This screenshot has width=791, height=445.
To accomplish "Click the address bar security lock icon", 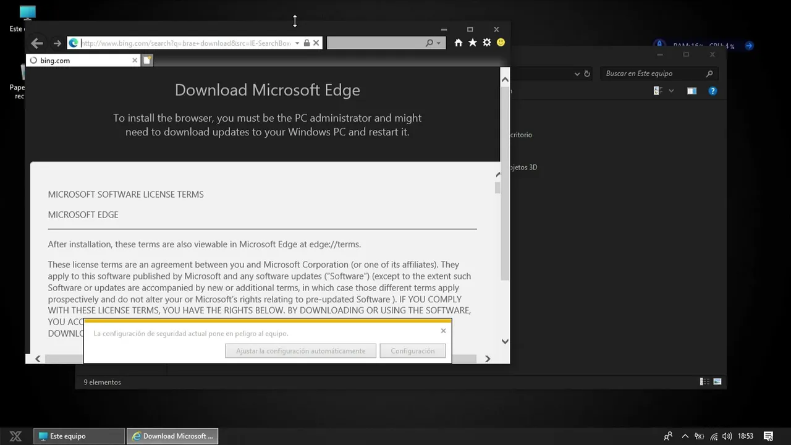I will point(307,43).
